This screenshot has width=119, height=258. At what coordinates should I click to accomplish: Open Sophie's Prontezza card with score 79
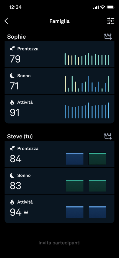coord(59,54)
